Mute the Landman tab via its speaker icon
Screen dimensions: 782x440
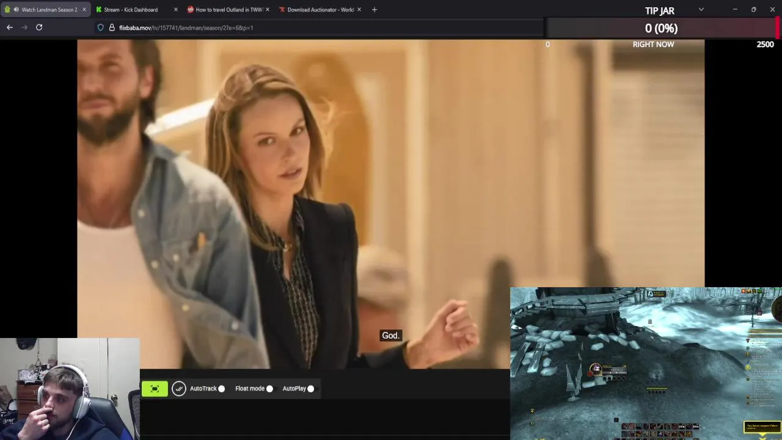point(16,10)
